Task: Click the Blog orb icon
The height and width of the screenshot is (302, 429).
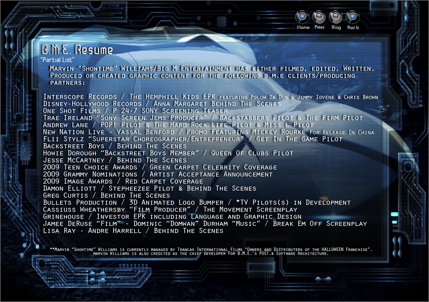Action: tap(336, 17)
